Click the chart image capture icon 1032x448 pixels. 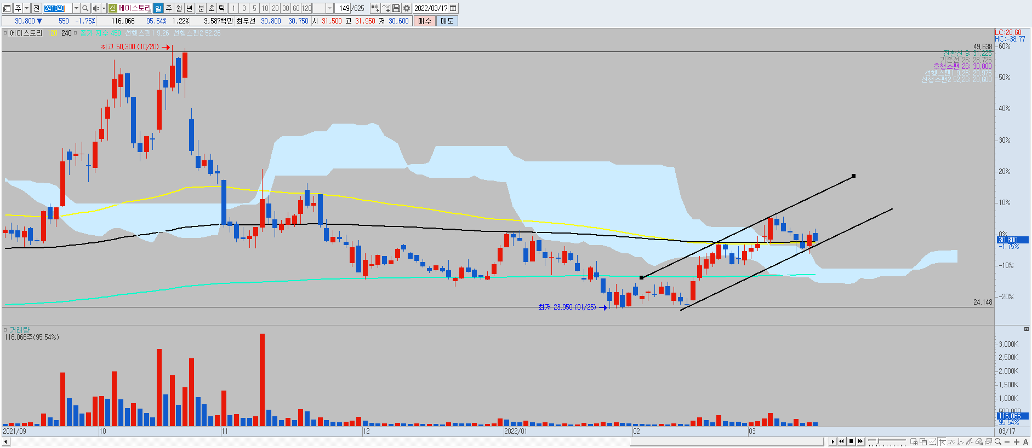988,441
